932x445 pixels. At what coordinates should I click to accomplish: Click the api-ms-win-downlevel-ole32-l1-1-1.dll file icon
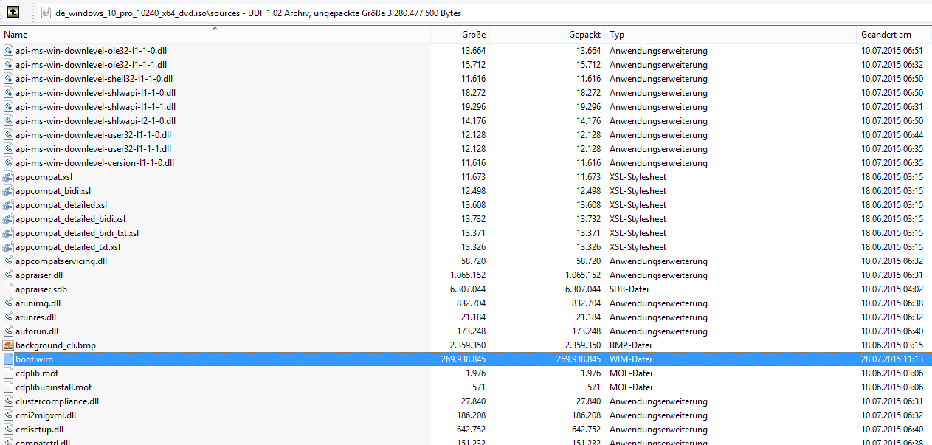point(8,65)
